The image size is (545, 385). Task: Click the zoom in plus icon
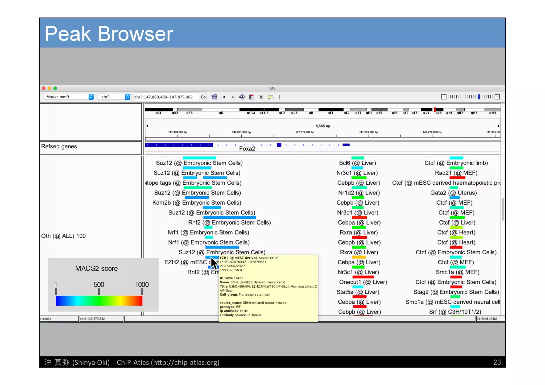pyautogui.click(x=497, y=97)
